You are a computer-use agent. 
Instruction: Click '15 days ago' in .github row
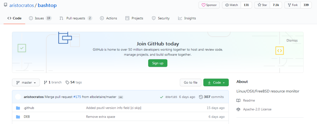click(215, 108)
